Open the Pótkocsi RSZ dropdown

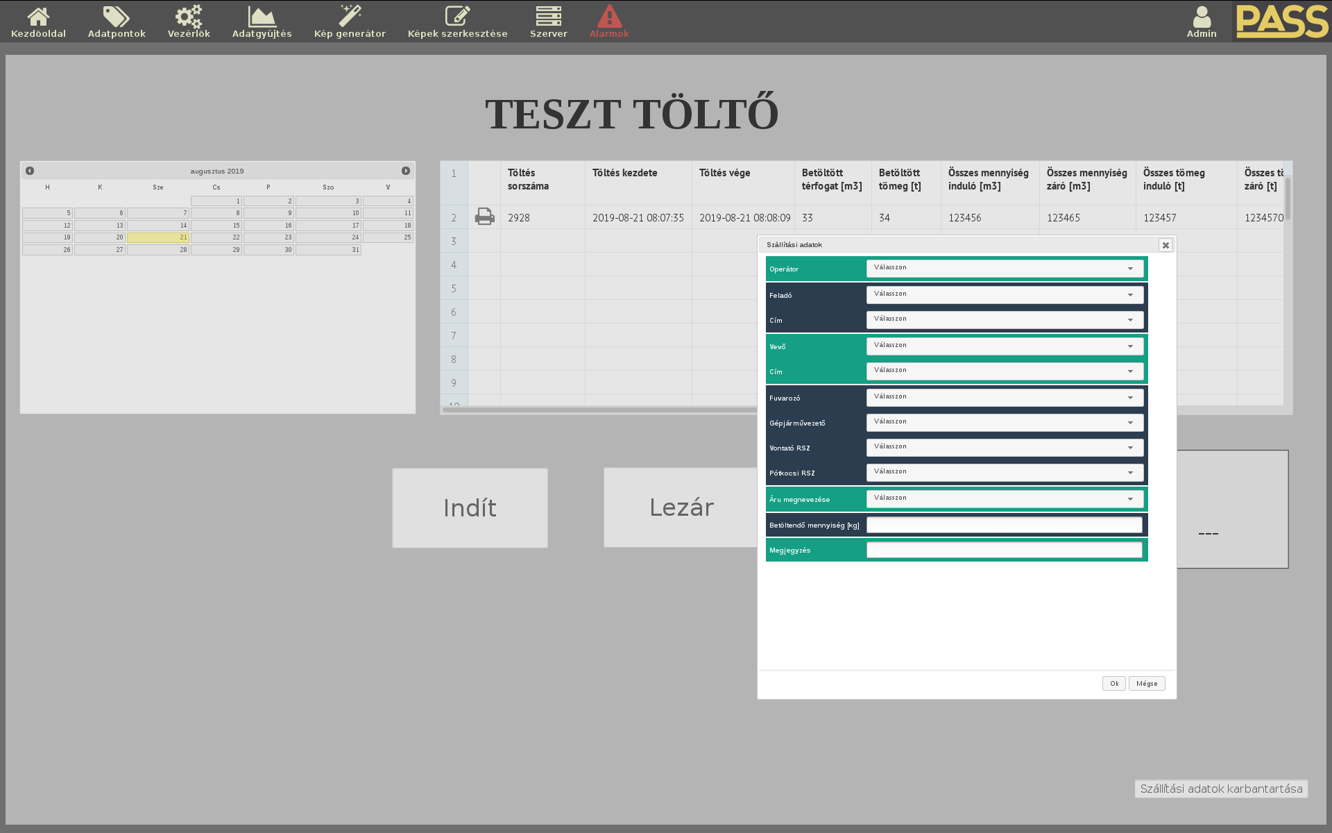(x=1005, y=473)
